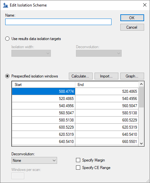Click the scrollbar thumb in the windows grid
Image resolution: width=150 pixels, height=183 pixels.
(141, 97)
